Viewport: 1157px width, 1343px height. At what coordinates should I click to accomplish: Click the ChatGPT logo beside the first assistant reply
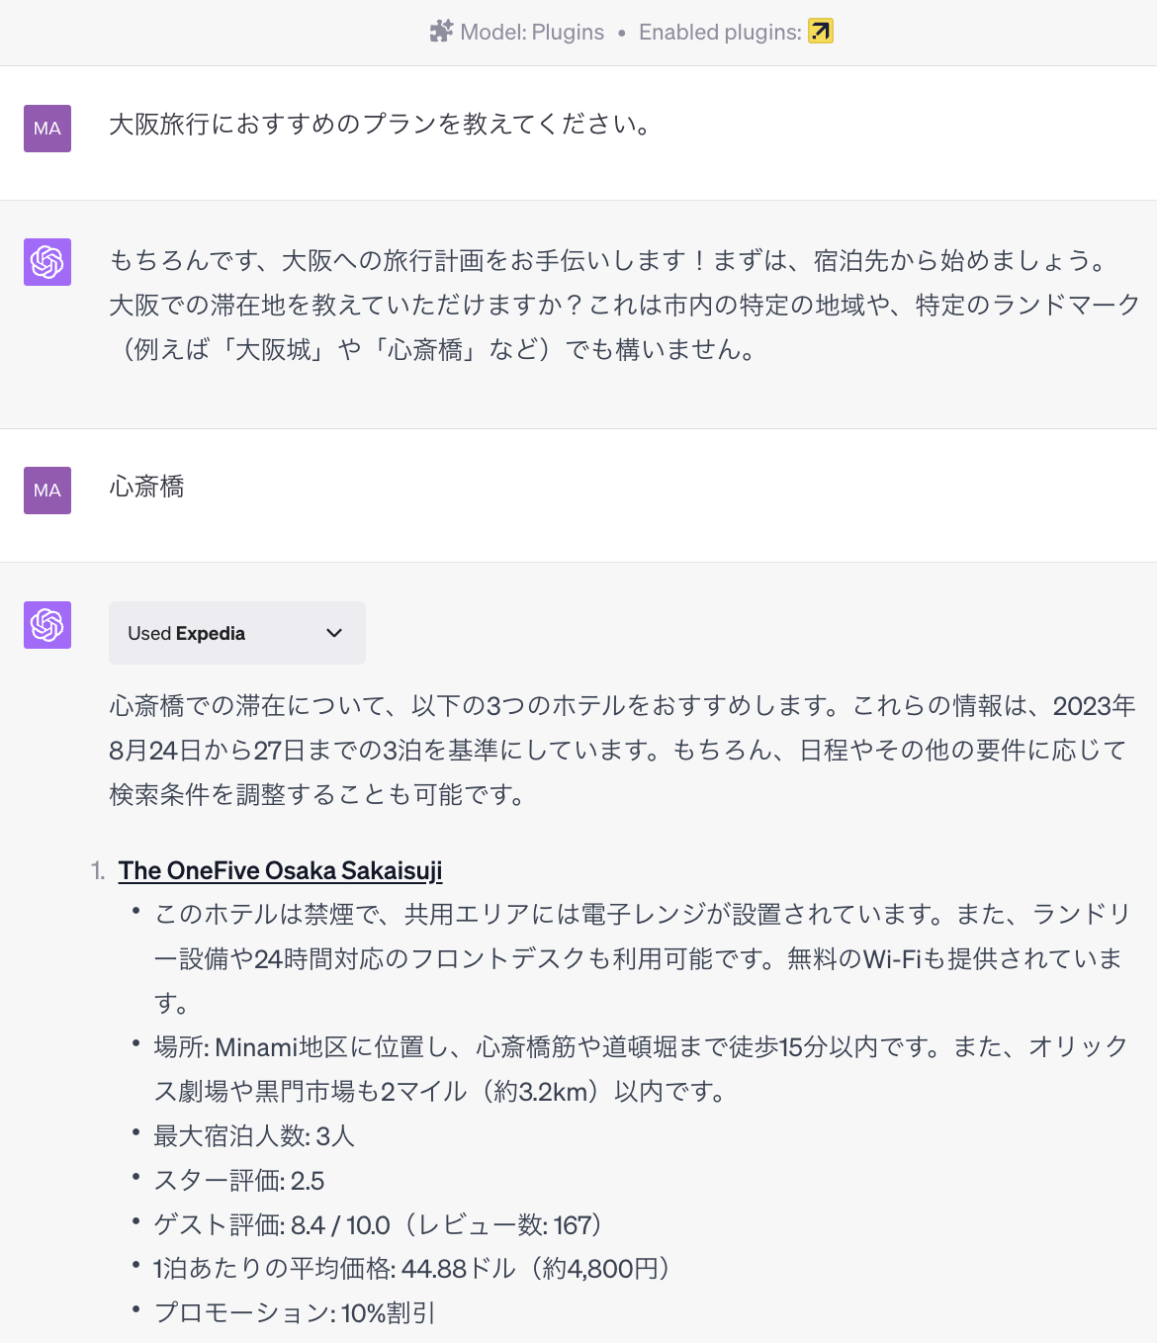[47, 262]
